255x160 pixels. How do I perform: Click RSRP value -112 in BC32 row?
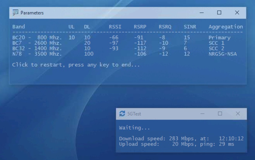[140, 48]
